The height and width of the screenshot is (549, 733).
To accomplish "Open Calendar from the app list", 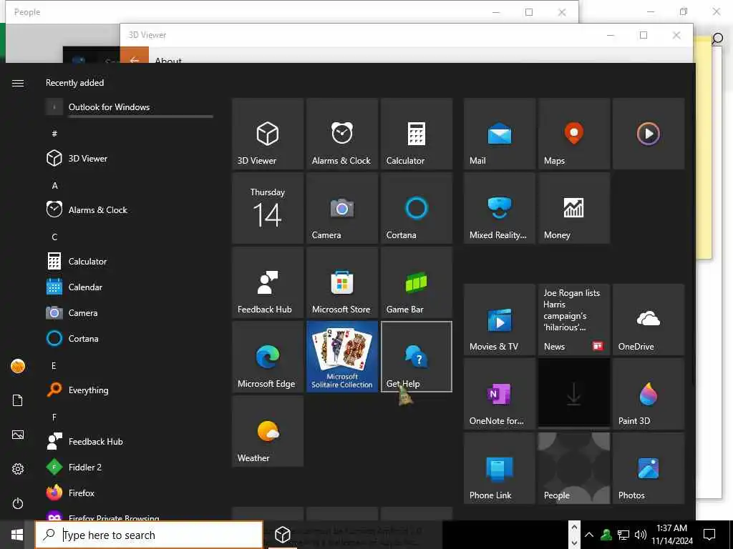I will coord(130,287).
